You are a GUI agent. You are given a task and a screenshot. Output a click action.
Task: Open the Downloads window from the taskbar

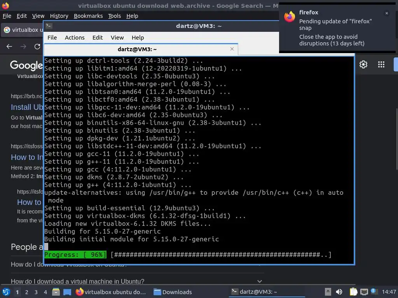tap(173, 292)
